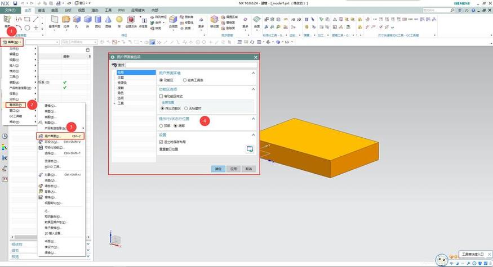Choose the Datum Plane (基准平面) tool
Screen dimensions: 493x267
(55, 22)
